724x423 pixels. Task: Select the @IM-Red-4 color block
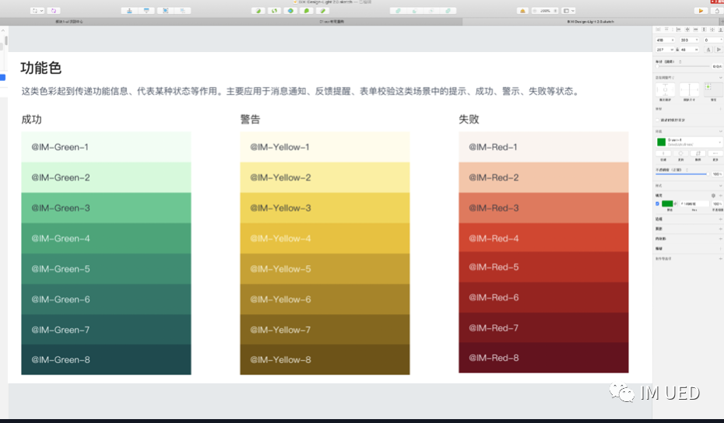pyautogui.click(x=543, y=238)
